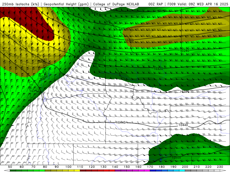Click the '140' value on the color bar
Viewport: 230px width, 172px height.
tap(115, 167)
